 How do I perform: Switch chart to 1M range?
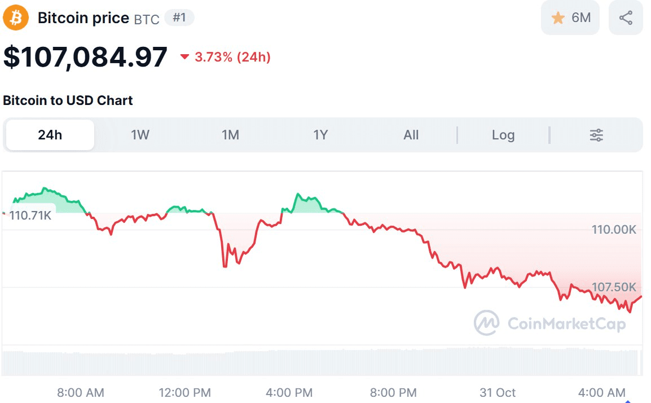(x=230, y=135)
